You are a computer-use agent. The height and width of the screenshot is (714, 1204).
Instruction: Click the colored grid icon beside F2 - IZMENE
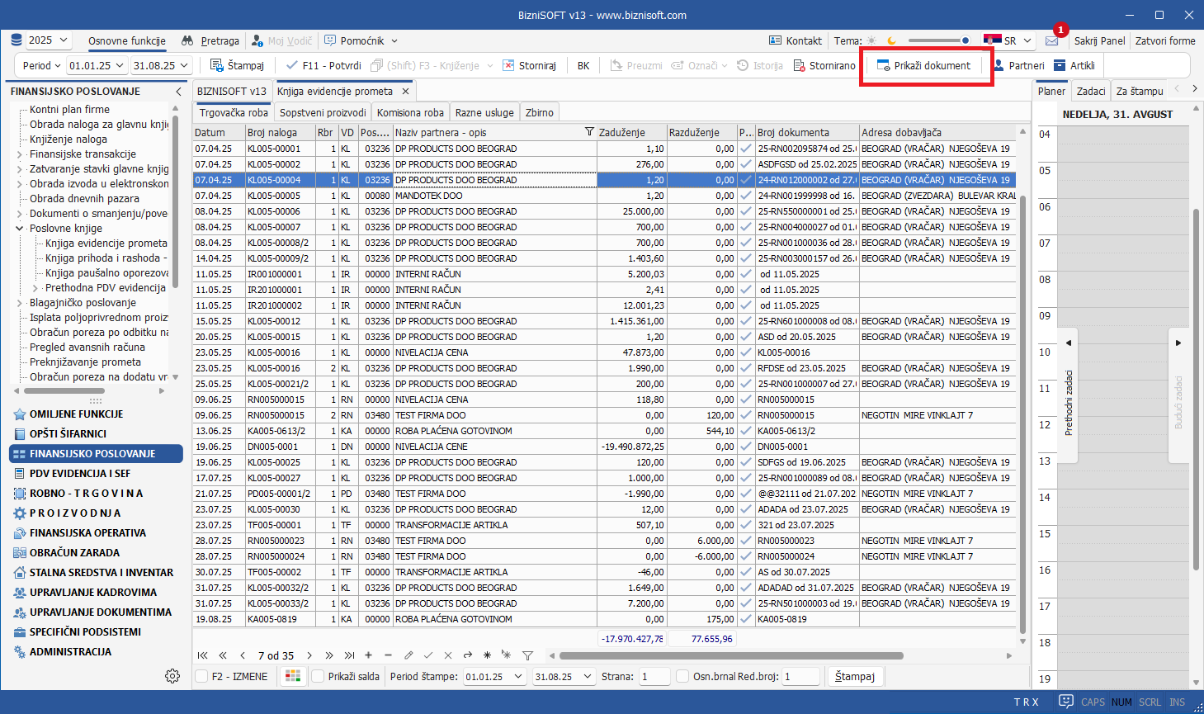tap(293, 676)
